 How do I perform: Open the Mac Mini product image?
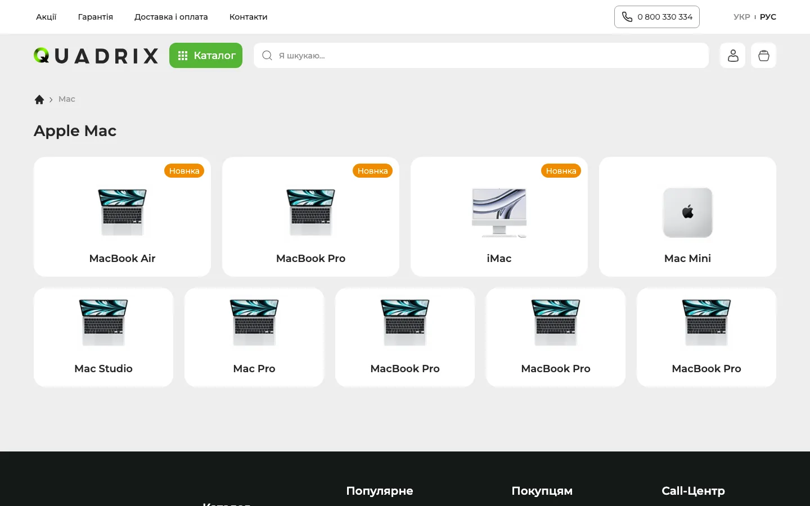pos(688,213)
